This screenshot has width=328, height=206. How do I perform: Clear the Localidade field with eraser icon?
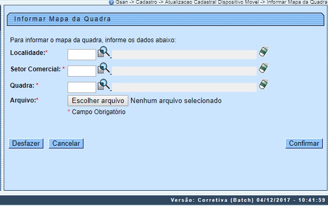[264, 51]
